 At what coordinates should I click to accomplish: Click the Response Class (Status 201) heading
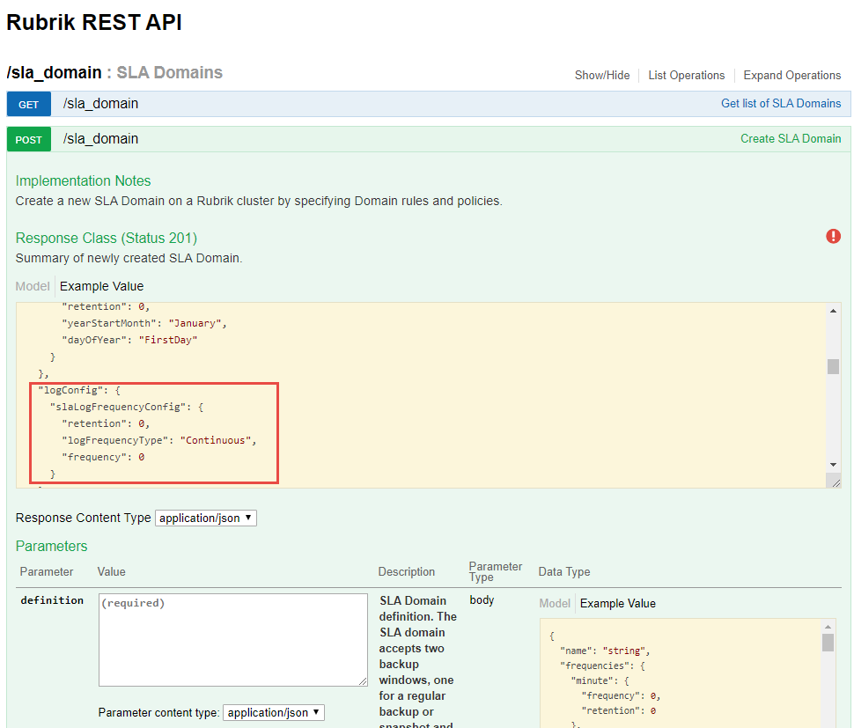click(107, 238)
